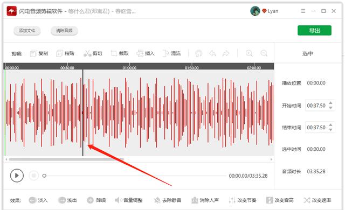
Task: Zoom in on the waveform
Action: [x=249, y=53]
